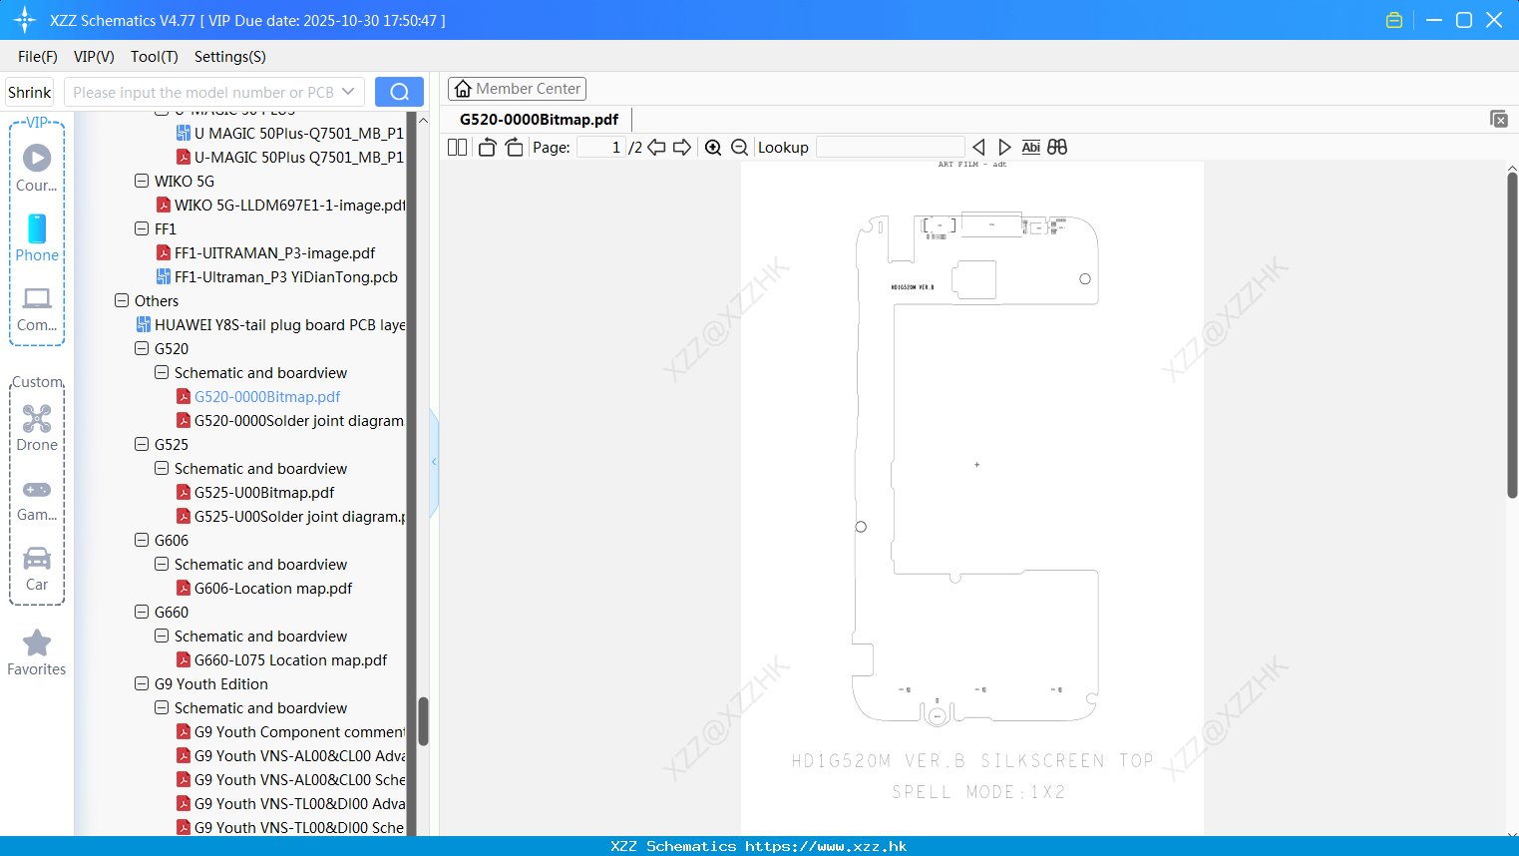The width and height of the screenshot is (1519, 856).
Task: Open the Game console category
Action: (37, 499)
